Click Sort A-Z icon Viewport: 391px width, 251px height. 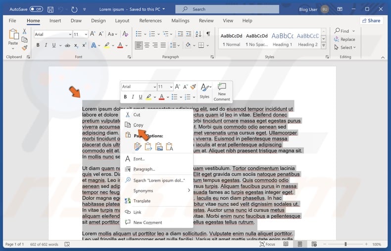pyautogui.click(x=198, y=34)
